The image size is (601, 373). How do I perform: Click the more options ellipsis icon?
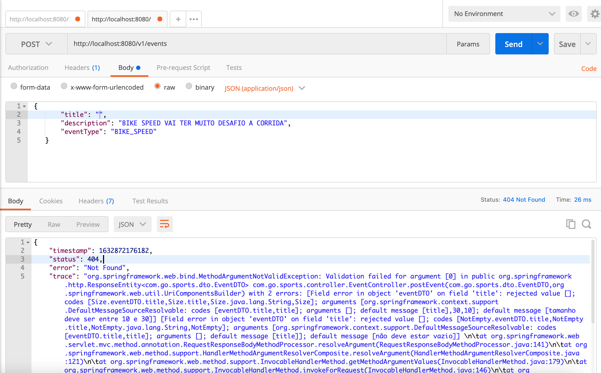point(194,18)
